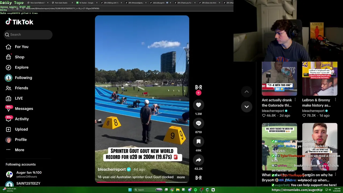Like the video with heart icon

pos(198,105)
